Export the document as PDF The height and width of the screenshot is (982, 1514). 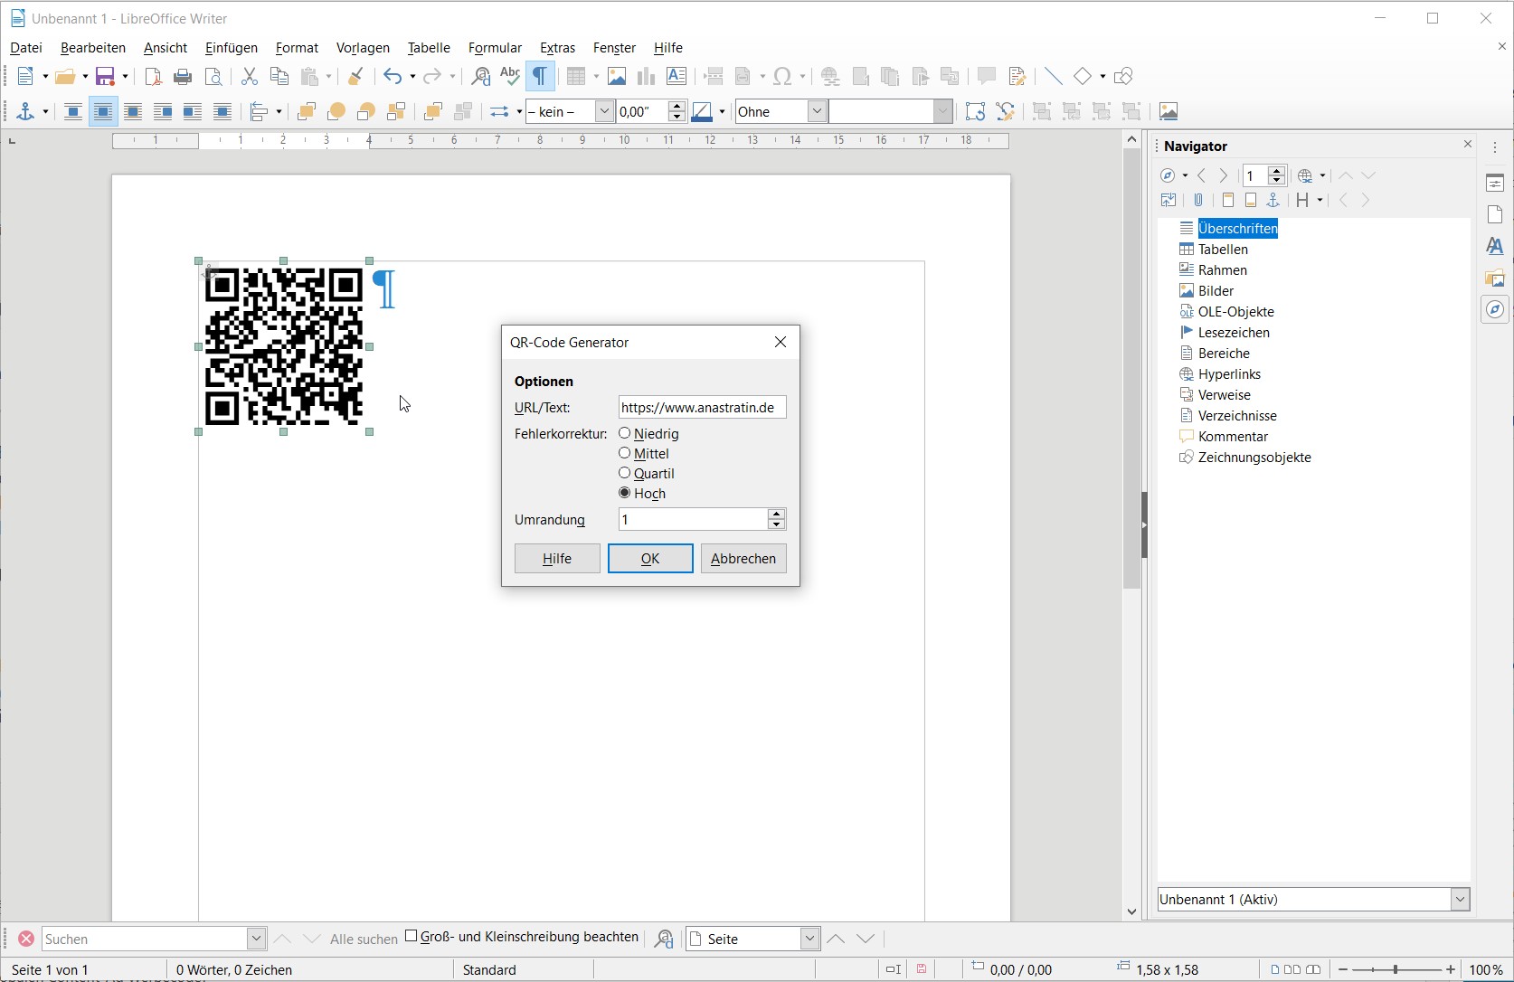[x=152, y=76]
